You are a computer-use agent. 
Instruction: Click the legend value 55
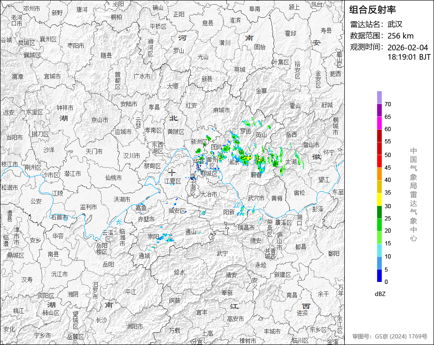(388, 141)
